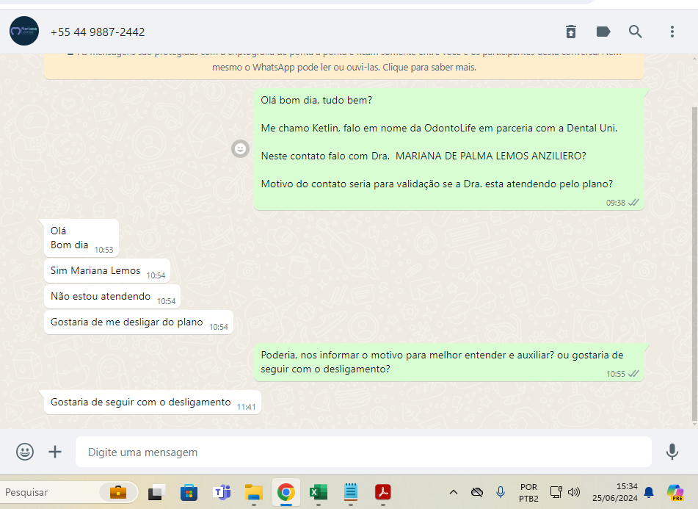Open the emoji picker beside message box
Viewport: 698px width, 509px height.
(x=25, y=452)
